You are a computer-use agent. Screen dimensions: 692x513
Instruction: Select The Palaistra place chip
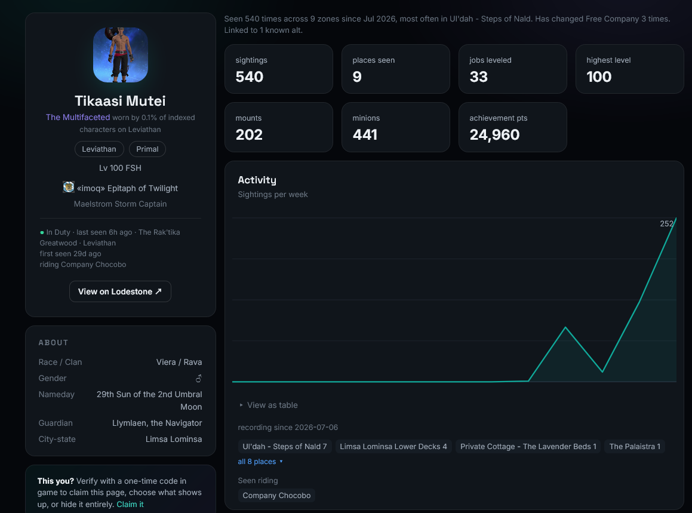[x=635, y=446]
